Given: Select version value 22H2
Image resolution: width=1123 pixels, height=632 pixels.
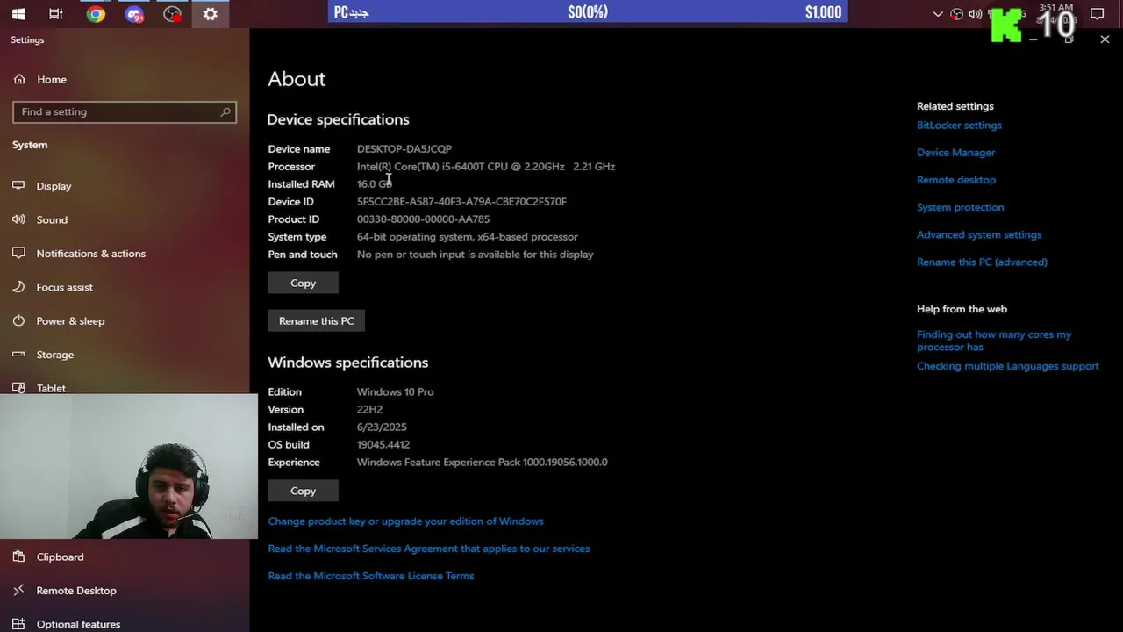Looking at the screenshot, I should pyautogui.click(x=369, y=410).
